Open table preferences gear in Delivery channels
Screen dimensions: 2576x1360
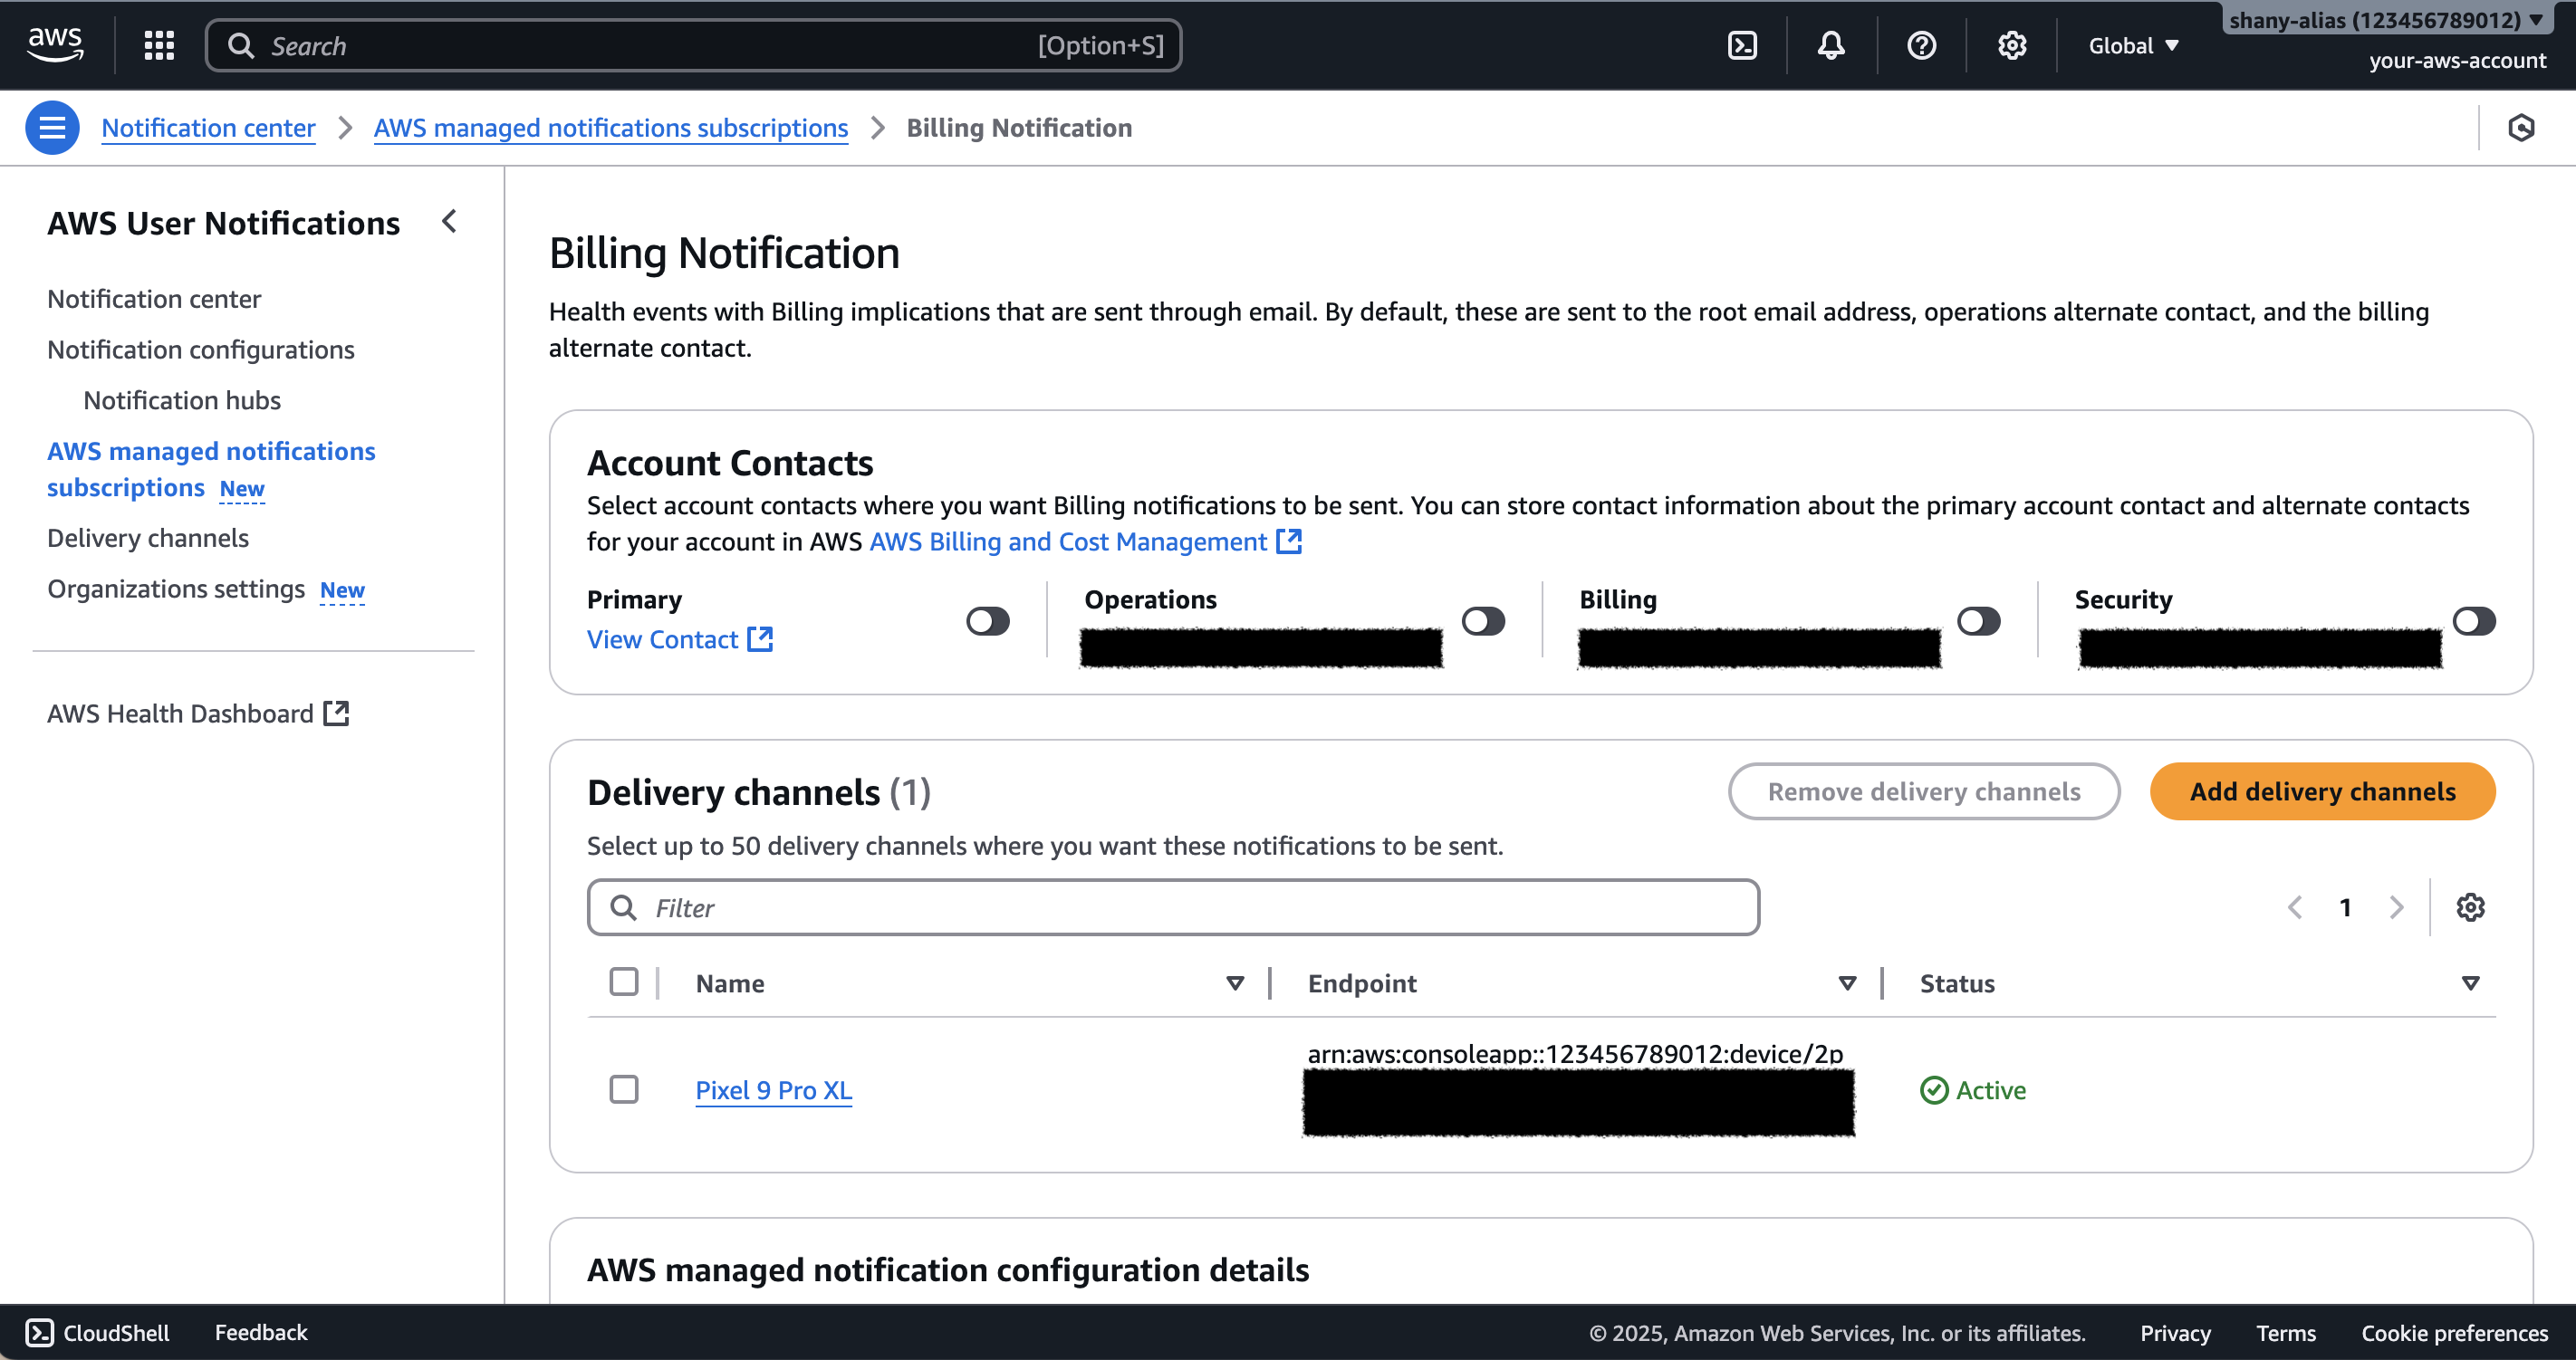[x=2471, y=907]
